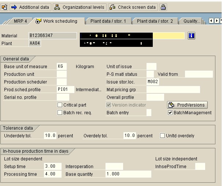The height and width of the screenshot is (186, 222).
Task: Click the Valid from date field
Action: pos(199,74)
